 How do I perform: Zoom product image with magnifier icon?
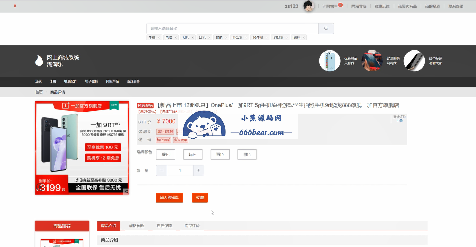(126, 192)
